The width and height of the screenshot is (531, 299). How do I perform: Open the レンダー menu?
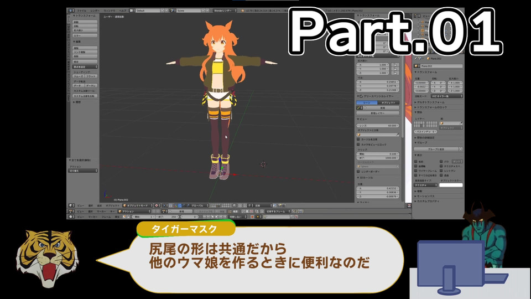(95, 11)
